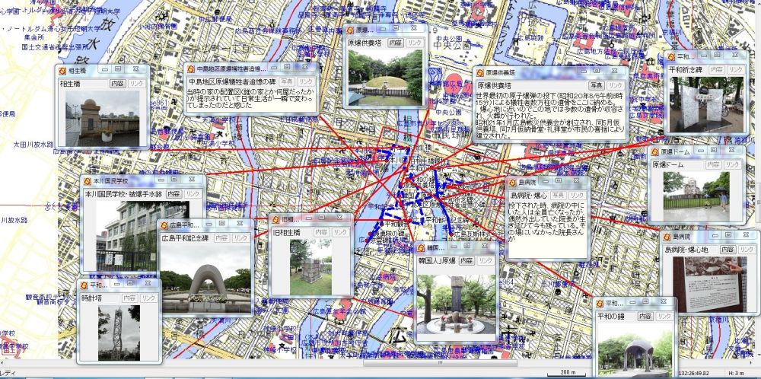Click the 本川国民学校 window title icon
The width and height of the screenshot is (761, 379).
(x=88, y=182)
